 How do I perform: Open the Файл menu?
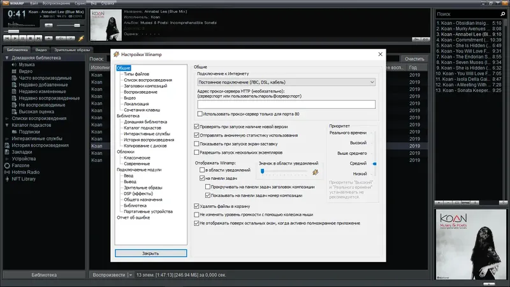pyautogui.click(x=34, y=3)
